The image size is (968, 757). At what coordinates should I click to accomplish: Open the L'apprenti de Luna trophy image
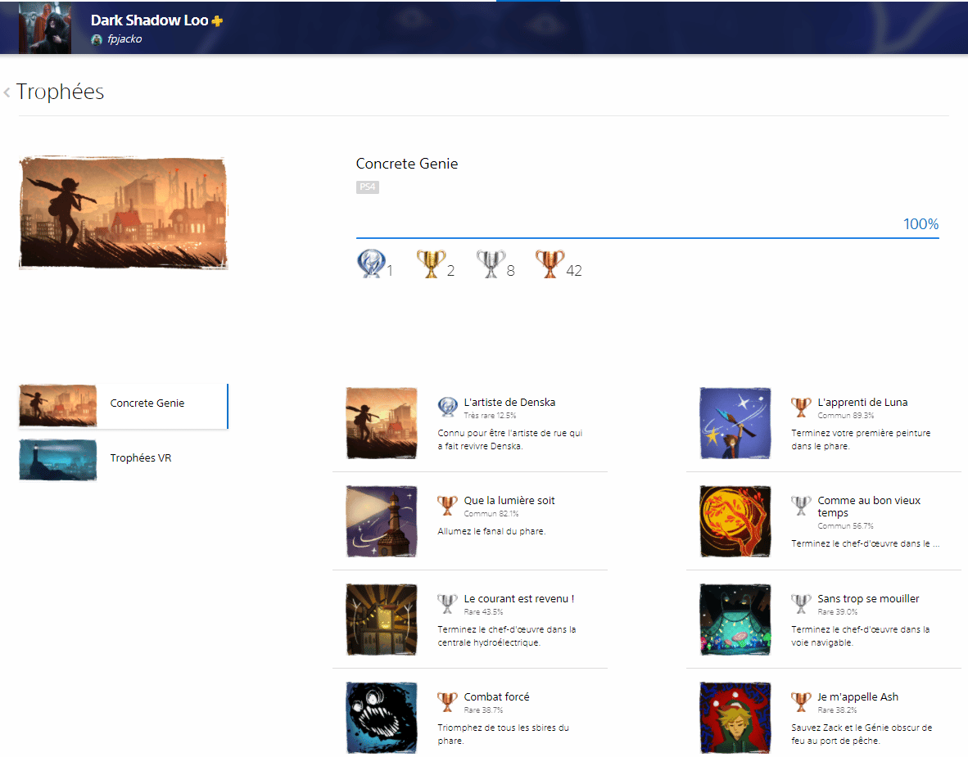click(735, 423)
